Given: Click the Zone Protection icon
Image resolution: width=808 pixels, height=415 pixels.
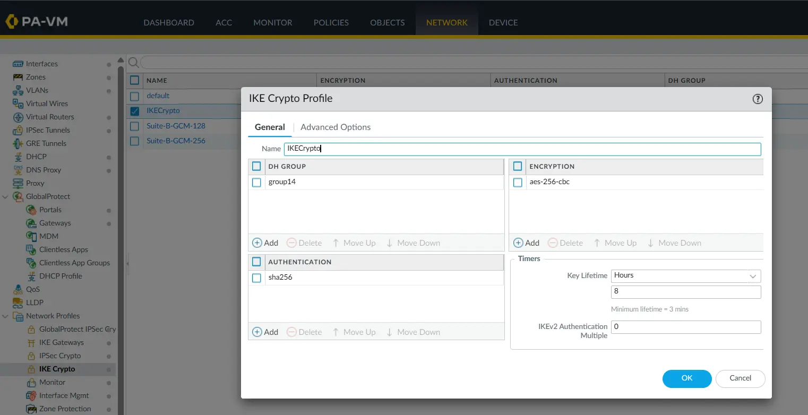Looking at the screenshot, I should tap(31, 409).
